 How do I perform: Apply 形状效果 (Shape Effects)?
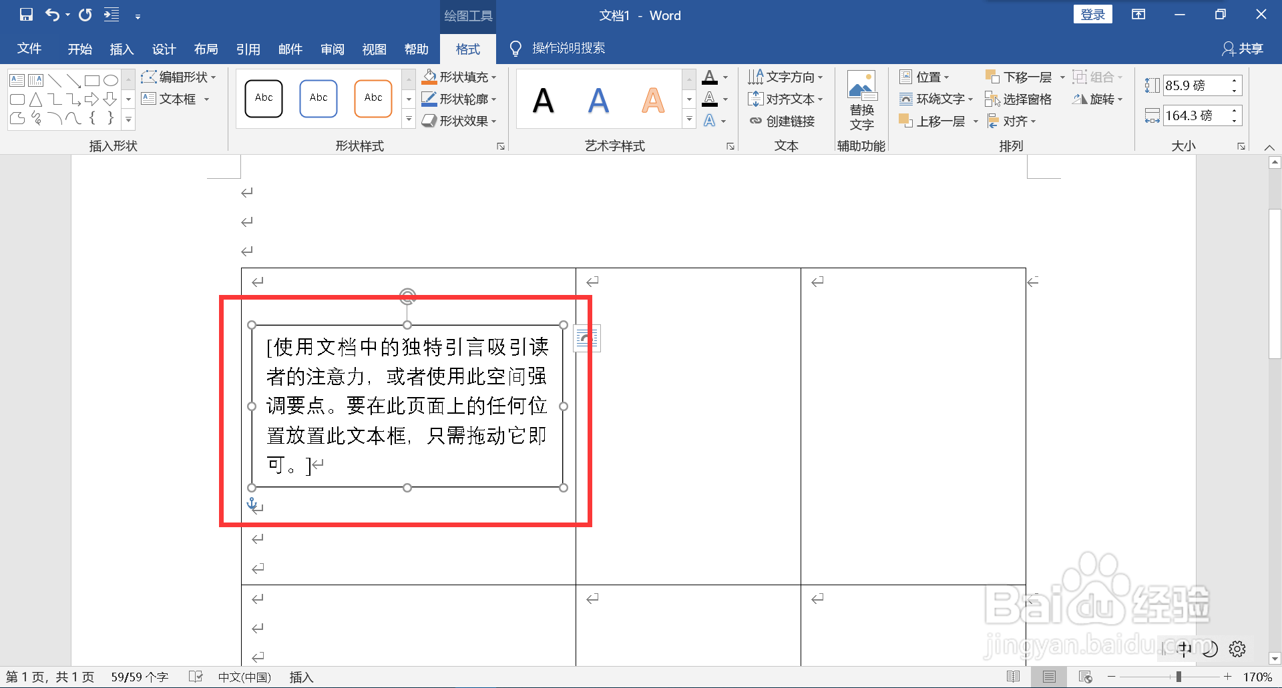pyautogui.click(x=460, y=121)
